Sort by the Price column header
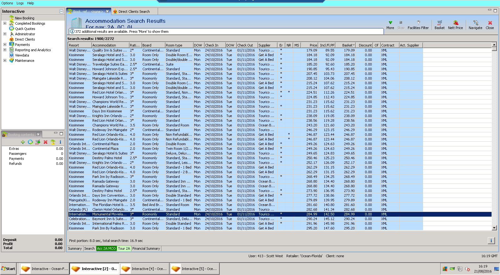Image resolution: width=500 pixels, height=275 pixels. [x=309, y=45]
